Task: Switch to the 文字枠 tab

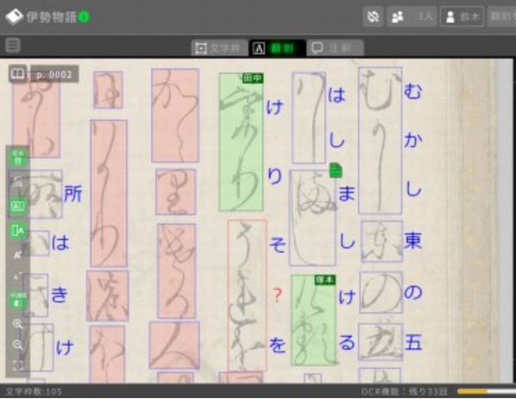Action: (218, 47)
